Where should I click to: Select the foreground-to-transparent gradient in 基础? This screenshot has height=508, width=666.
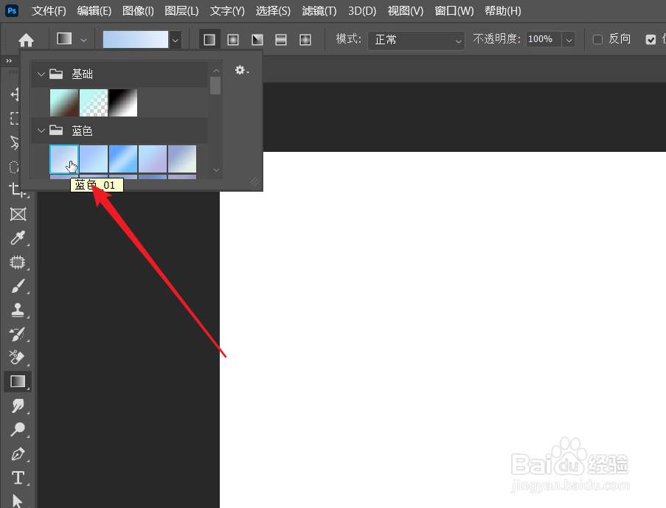tap(94, 102)
